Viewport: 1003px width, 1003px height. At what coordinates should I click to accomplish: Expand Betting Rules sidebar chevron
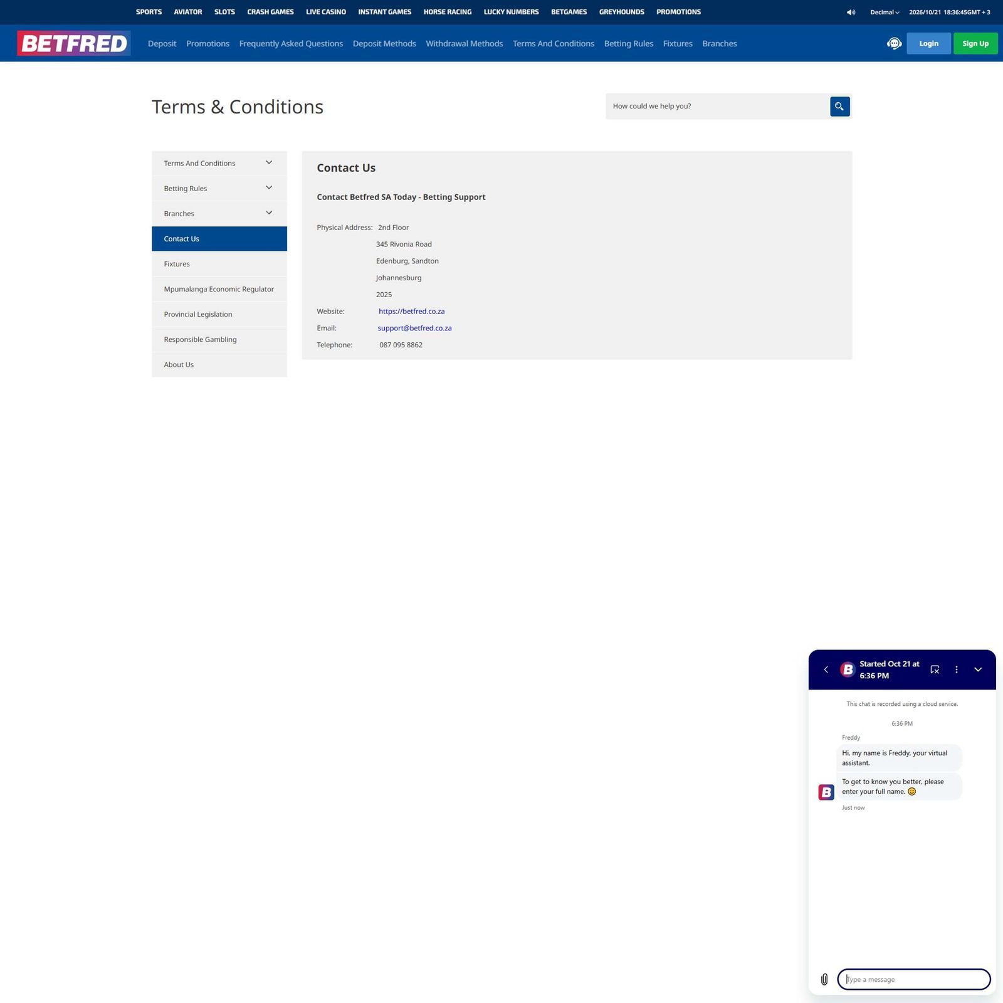point(269,188)
